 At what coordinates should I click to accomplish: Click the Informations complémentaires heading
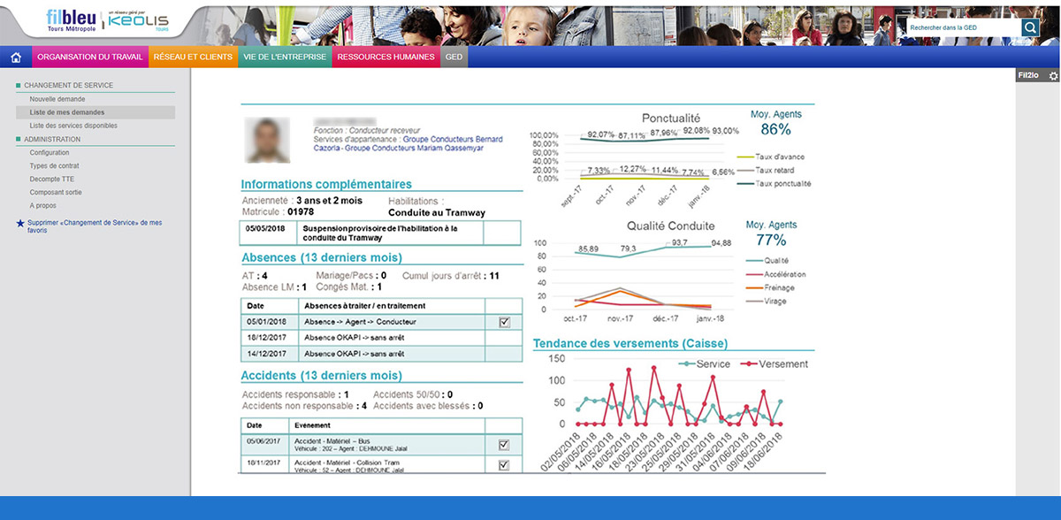pos(326,184)
